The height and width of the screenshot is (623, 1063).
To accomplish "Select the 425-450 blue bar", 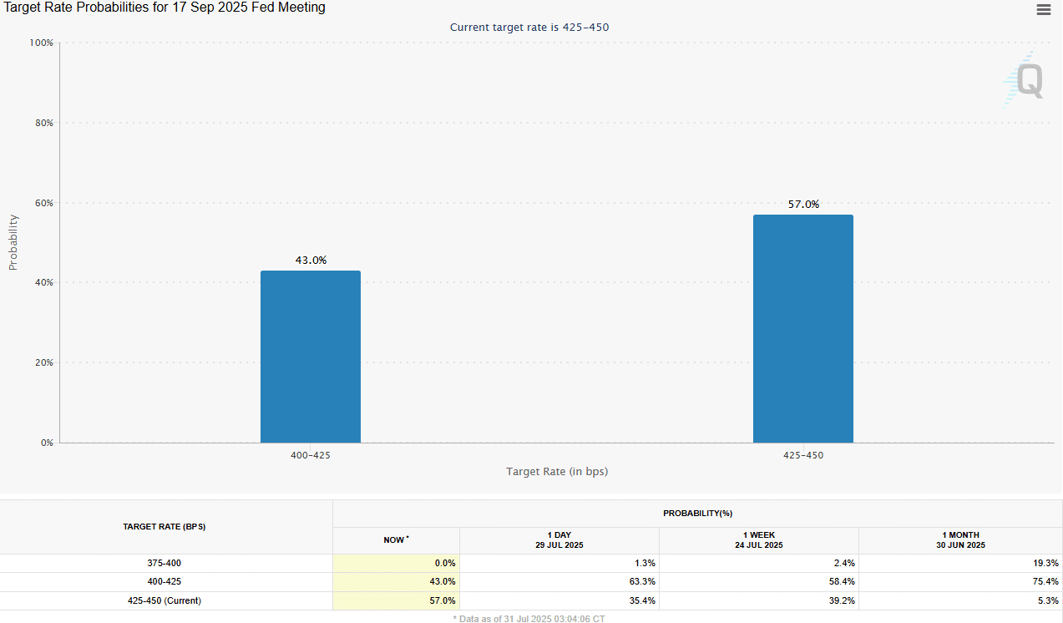I will tap(802, 328).
